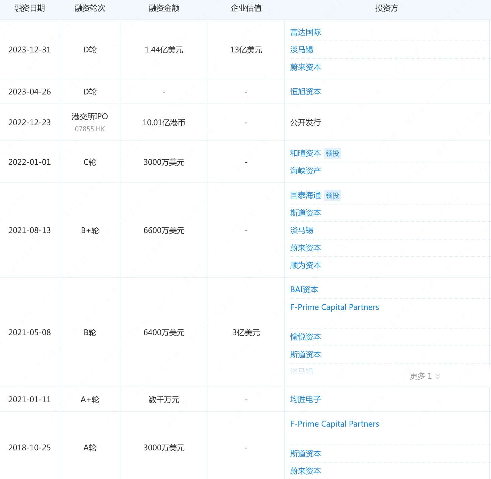This screenshot has width=491, height=479.
Task: Click stock code 07855.HK under 港交所IPO
Action: [x=90, y=129]
